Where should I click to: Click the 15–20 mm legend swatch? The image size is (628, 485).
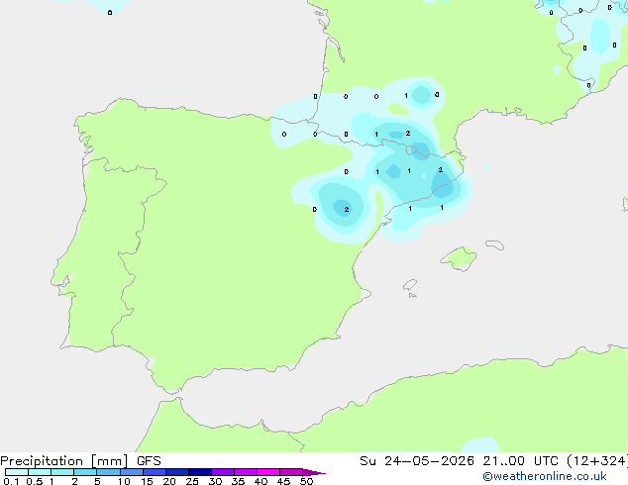155,472
